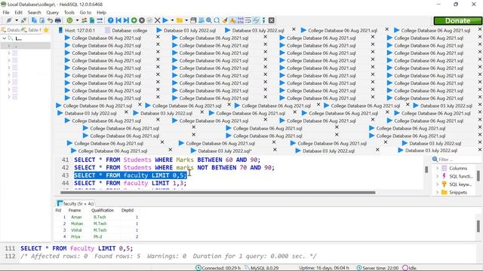Click the editor horizontal scrollbar
The height and width of the screenshot is (271, 483).
tap(218, 193)
